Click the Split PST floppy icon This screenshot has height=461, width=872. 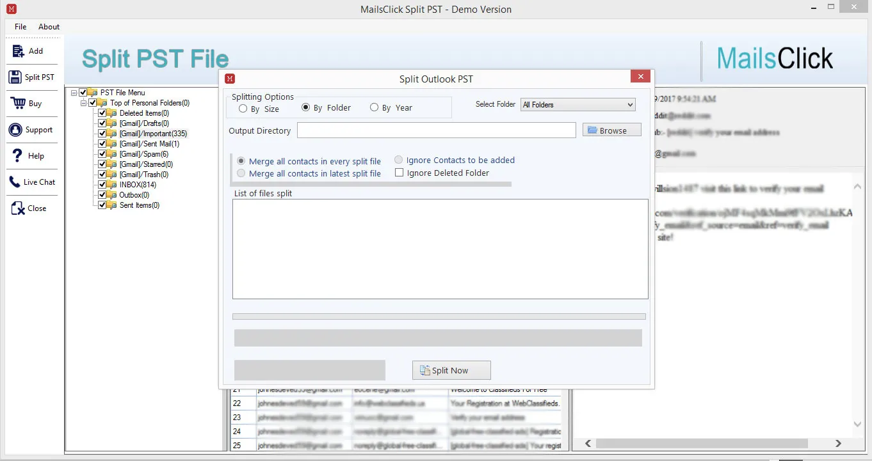[15, 77]
